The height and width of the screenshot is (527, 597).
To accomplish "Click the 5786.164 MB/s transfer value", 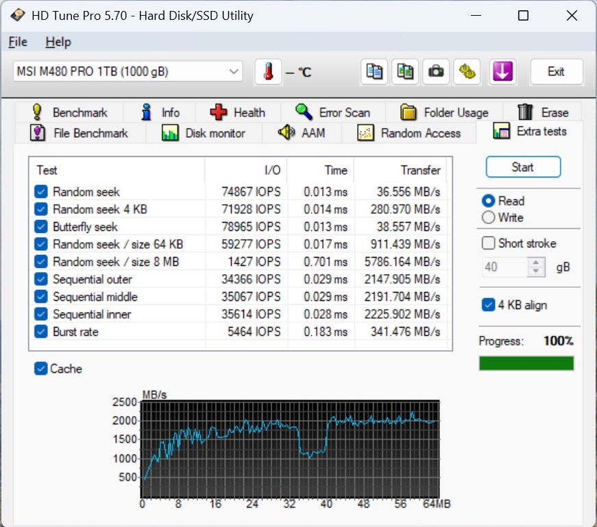I will point(402,262).
